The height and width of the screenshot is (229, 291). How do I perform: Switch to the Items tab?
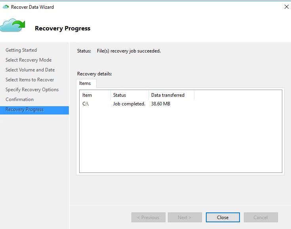pyautogui.click(x=85, y=83)
